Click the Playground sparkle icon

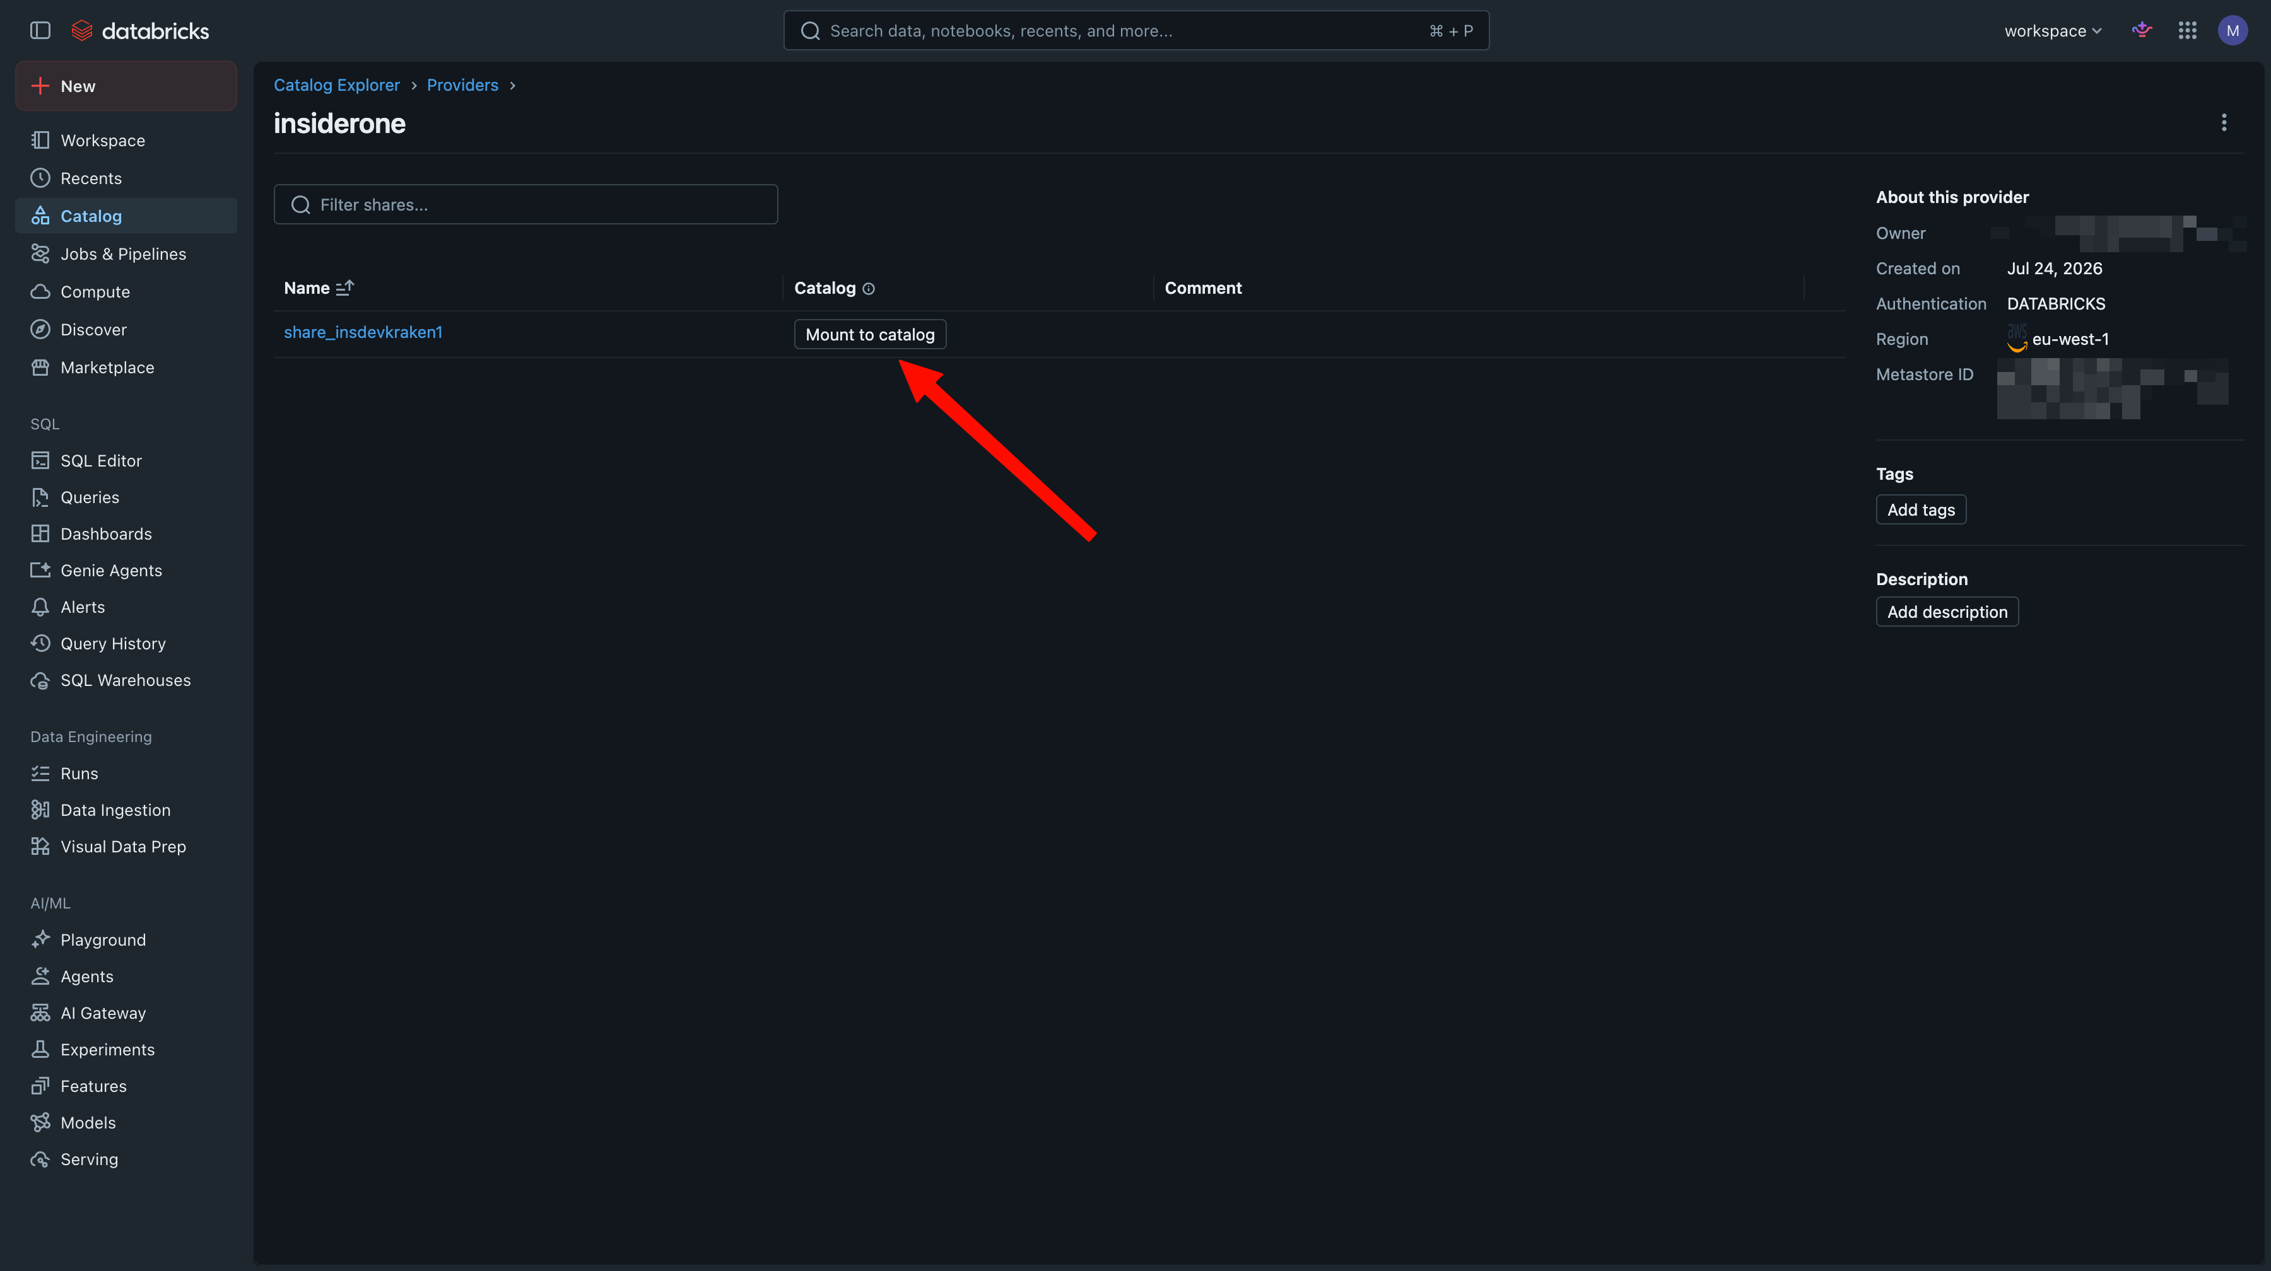[40, 940]
